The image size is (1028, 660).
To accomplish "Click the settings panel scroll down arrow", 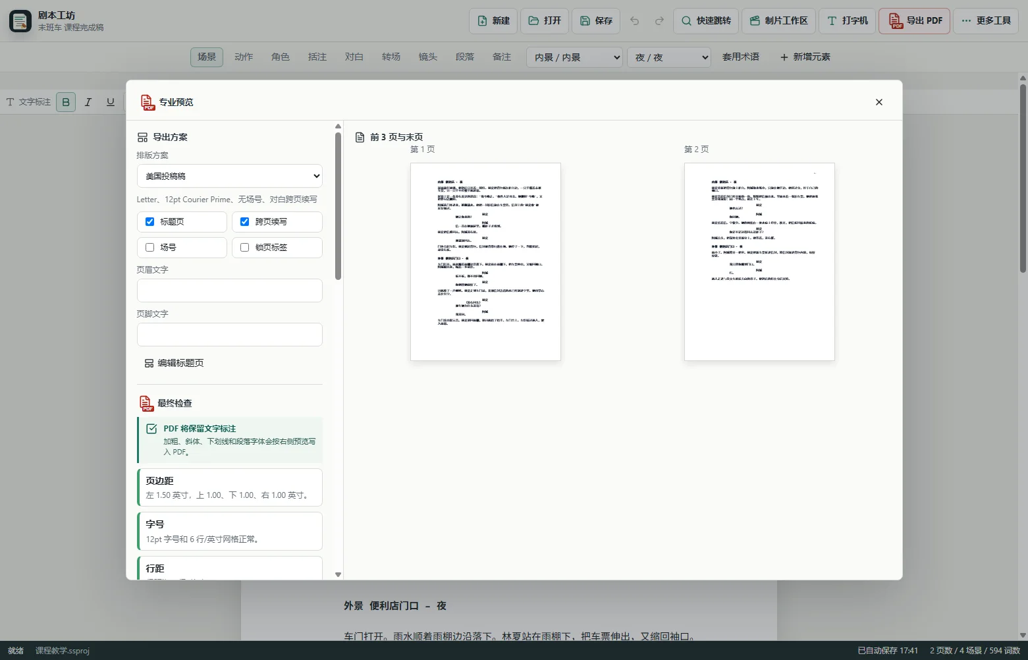I will coord(338,574).
